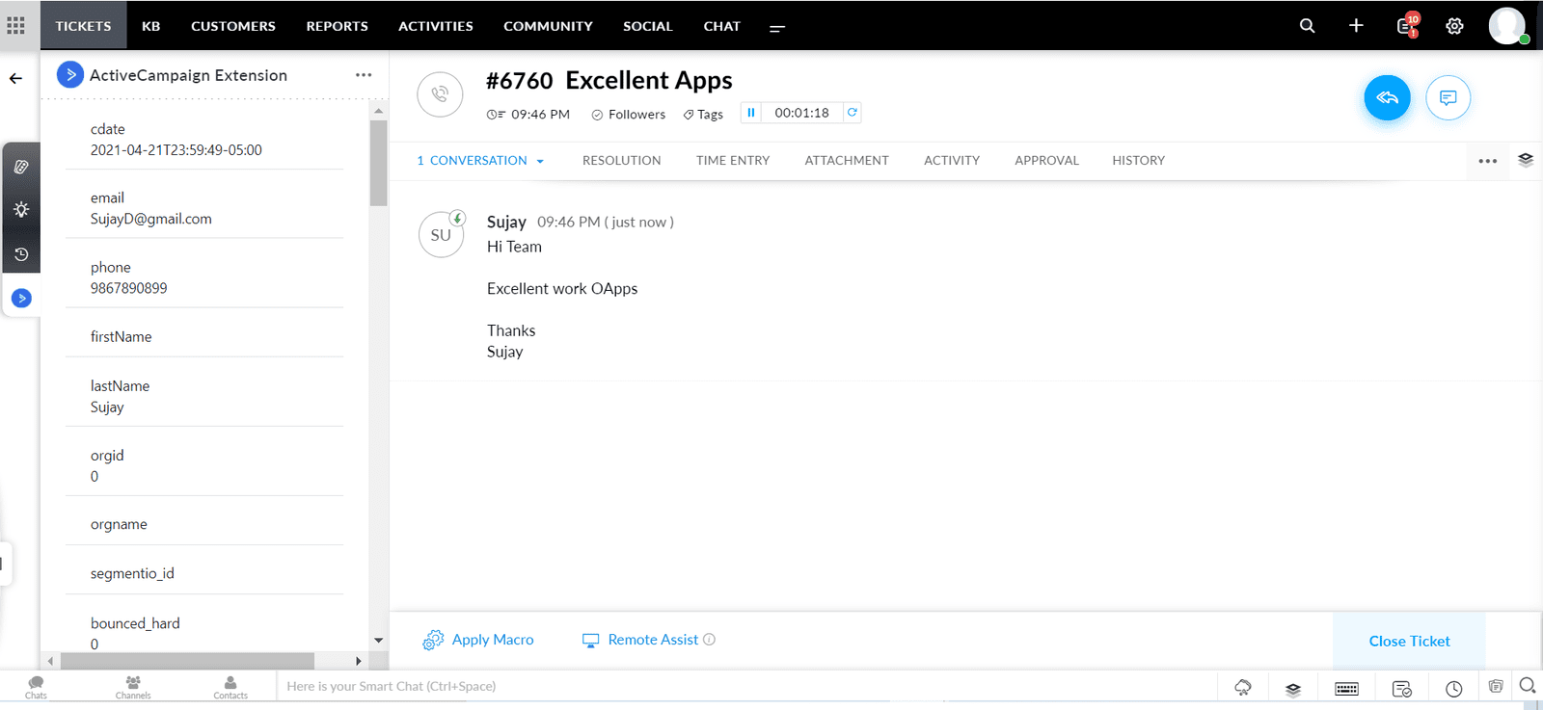This screenshot has height=710, width=1543.
Task: Open the Tickets menu
Action: [x=83, y=26]
